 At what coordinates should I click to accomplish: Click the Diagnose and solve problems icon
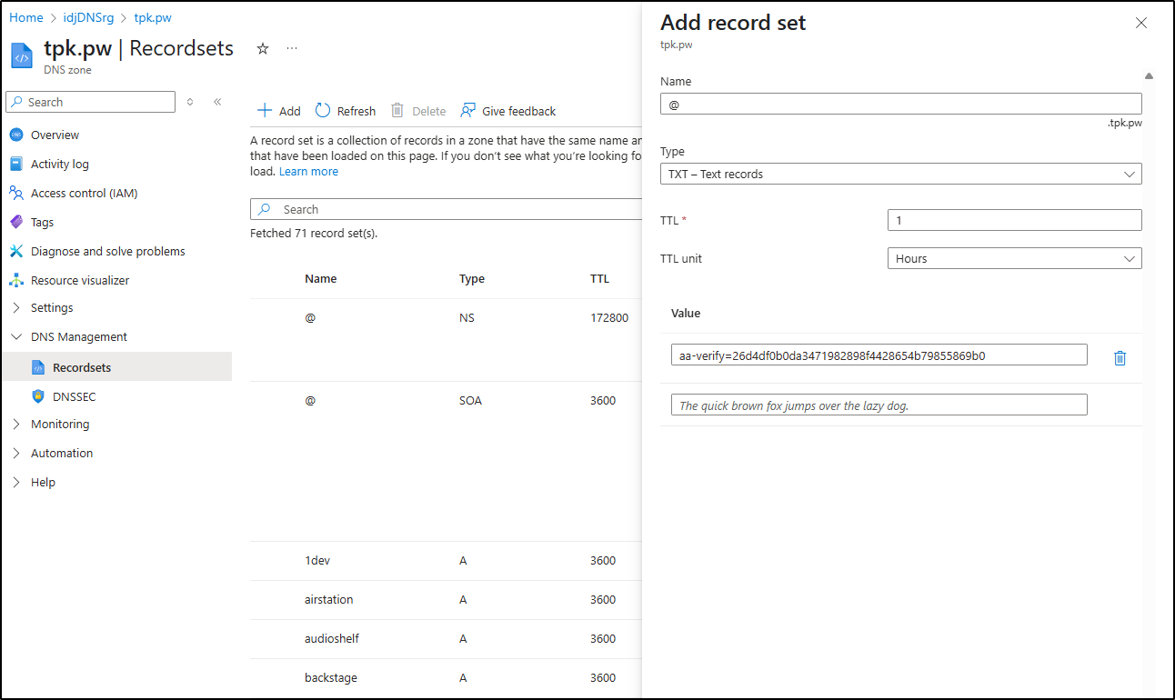(x=16, y=251)
